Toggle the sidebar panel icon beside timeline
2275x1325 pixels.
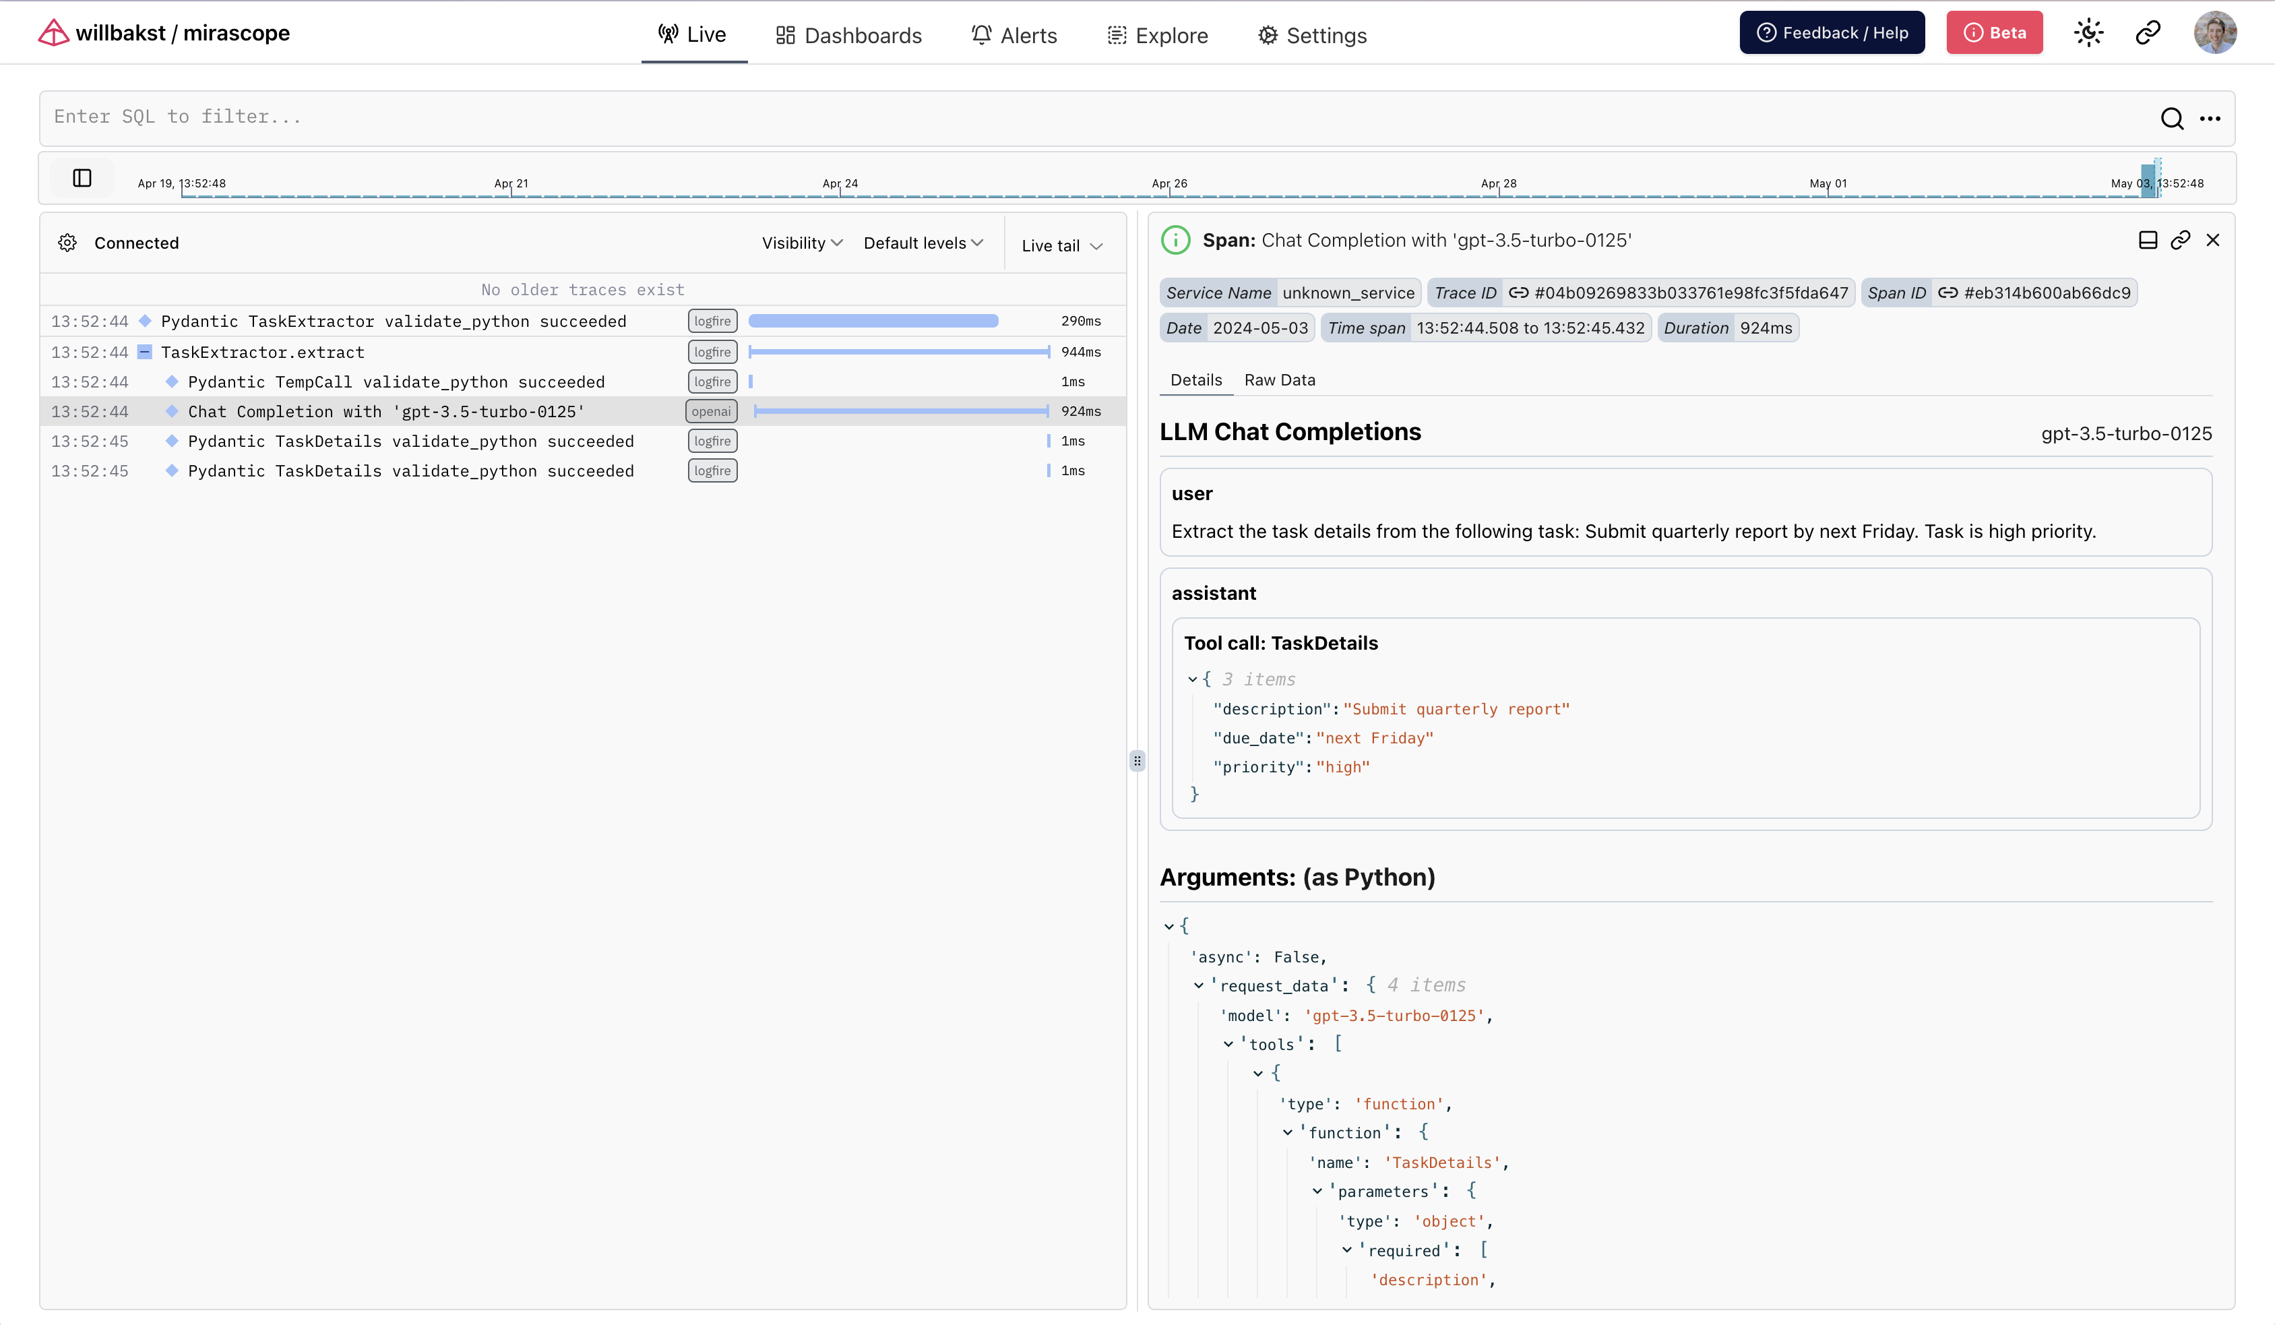[x=82, y=178]
